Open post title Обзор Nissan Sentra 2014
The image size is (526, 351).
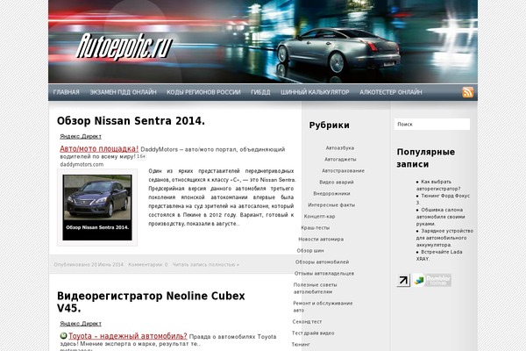pyautogui.click(x=131, y=121)
